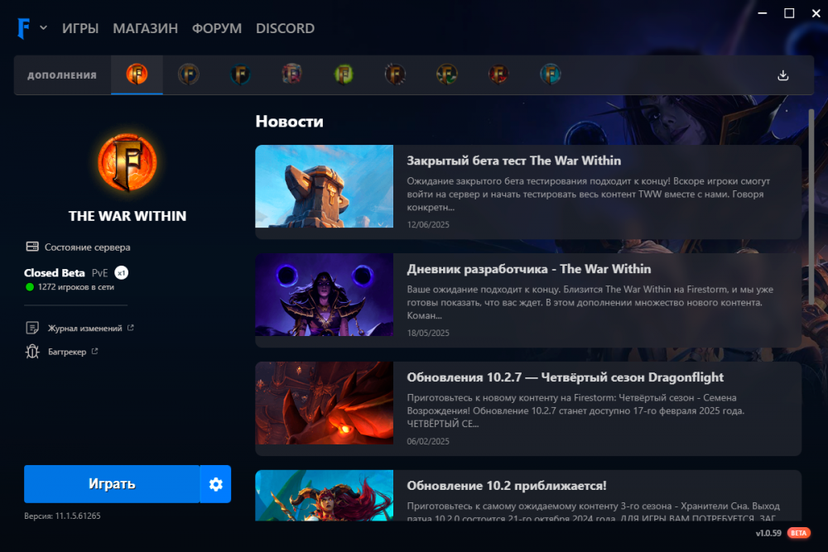Open the Журнал изменений link
Screen dimensions: 828x552
85,329
